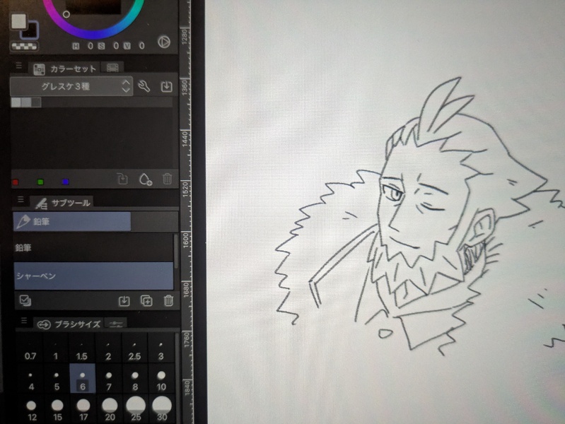The height and width of the screenshot is (424, 565).
Task: Select the 鉛筆 tool group with pencil icon
Action: (x=72, y=221)
